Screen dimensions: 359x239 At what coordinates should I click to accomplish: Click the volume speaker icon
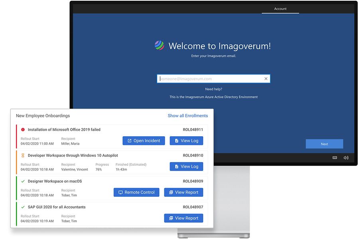click(346, 158)
